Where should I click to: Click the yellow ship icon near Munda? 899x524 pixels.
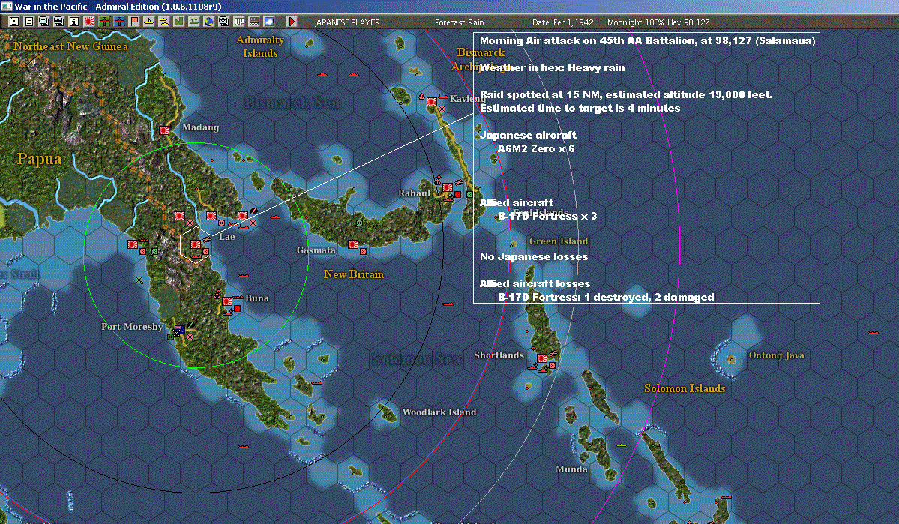622,445
